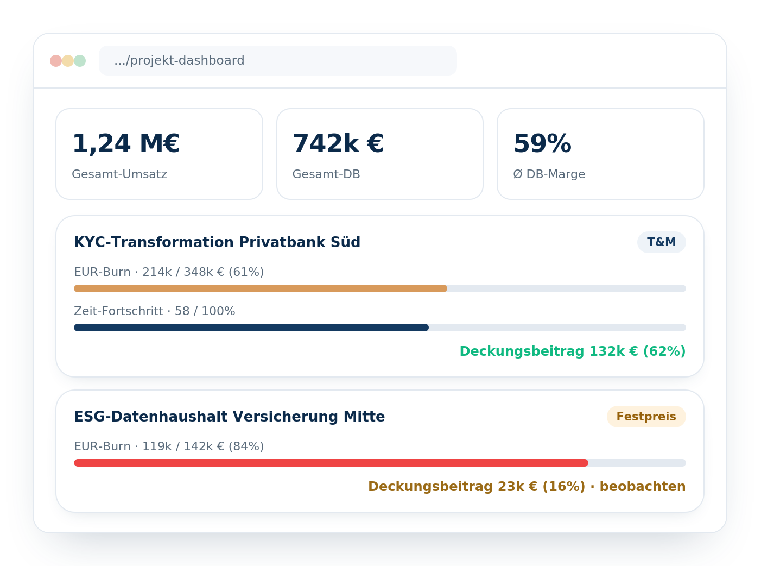Click the green window dot

click(80, 61)
